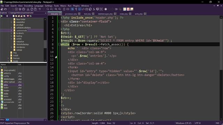The width and height of the screenshot is (223, 125).
Task: Select the prodigal folder
Action: coord(20,25)
